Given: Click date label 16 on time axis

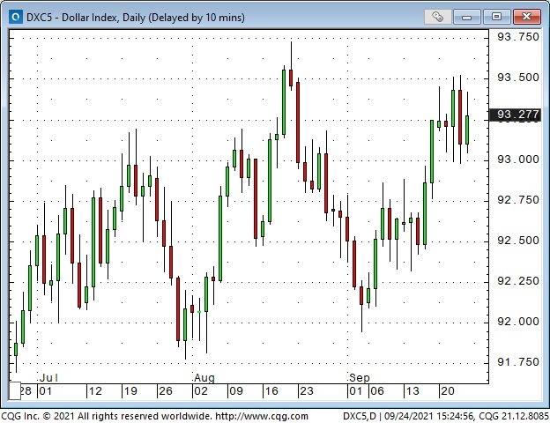Looking at the screenshot, I should [271, 391].
